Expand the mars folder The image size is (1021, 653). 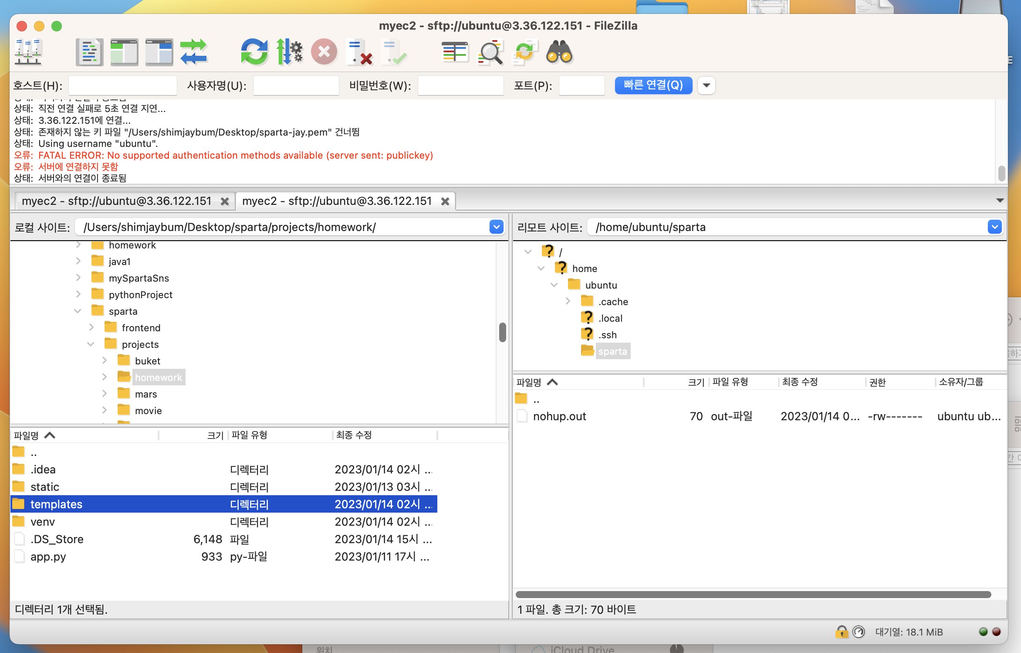[105, 394]
